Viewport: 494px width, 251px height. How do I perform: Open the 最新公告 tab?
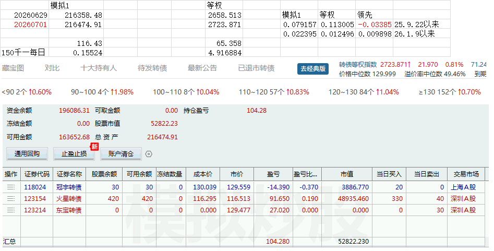(x=202, y=68)
